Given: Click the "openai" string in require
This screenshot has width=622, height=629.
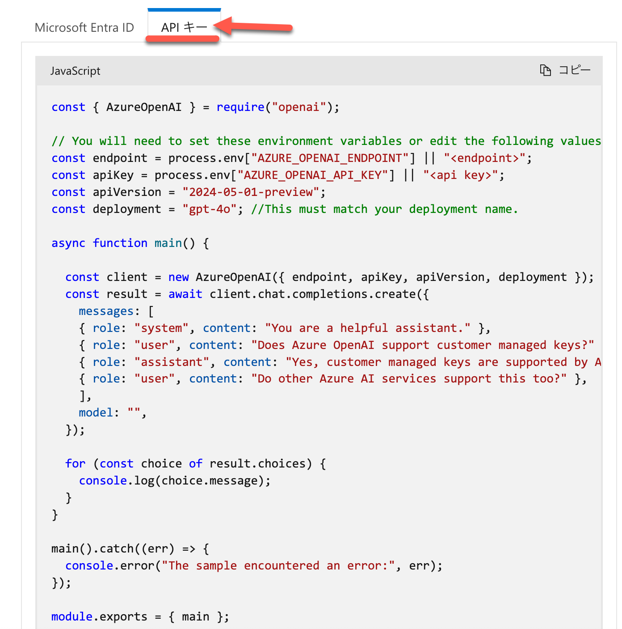Looking at the screenshot, I should [x=299, y=107].
